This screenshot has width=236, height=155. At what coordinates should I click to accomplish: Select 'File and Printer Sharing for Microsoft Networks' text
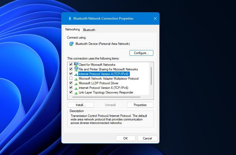tap(108, 69)
